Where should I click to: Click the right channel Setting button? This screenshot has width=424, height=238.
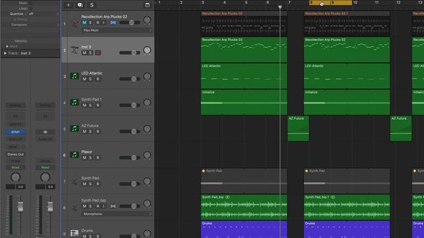(45, 105)
